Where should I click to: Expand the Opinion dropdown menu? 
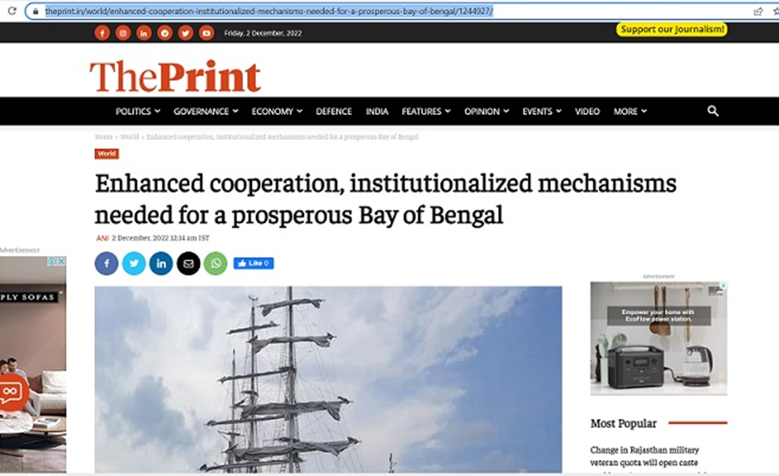486,112
